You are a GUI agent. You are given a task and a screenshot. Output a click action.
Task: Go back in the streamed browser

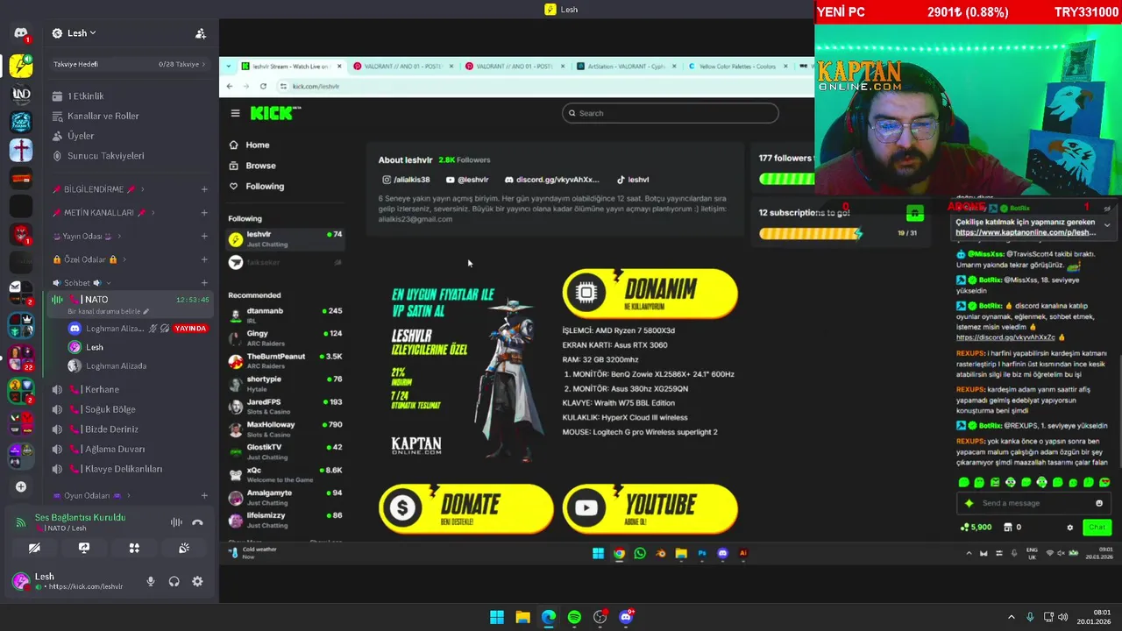pos(230,86)
